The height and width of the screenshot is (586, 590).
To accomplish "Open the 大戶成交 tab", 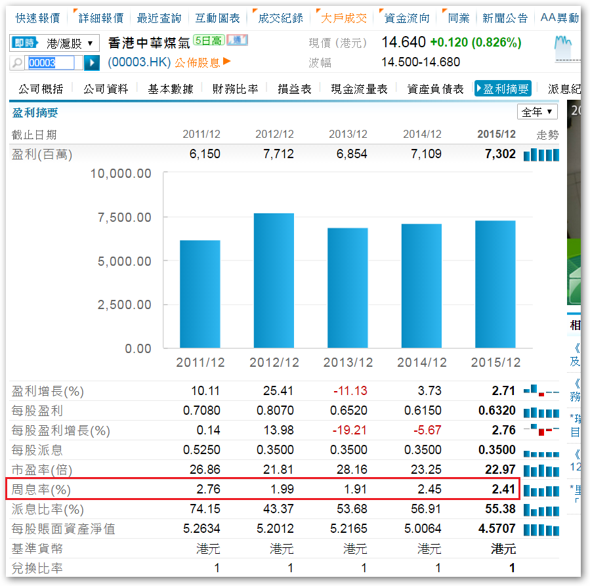I will pyautogui.click(x=343, y=18).
